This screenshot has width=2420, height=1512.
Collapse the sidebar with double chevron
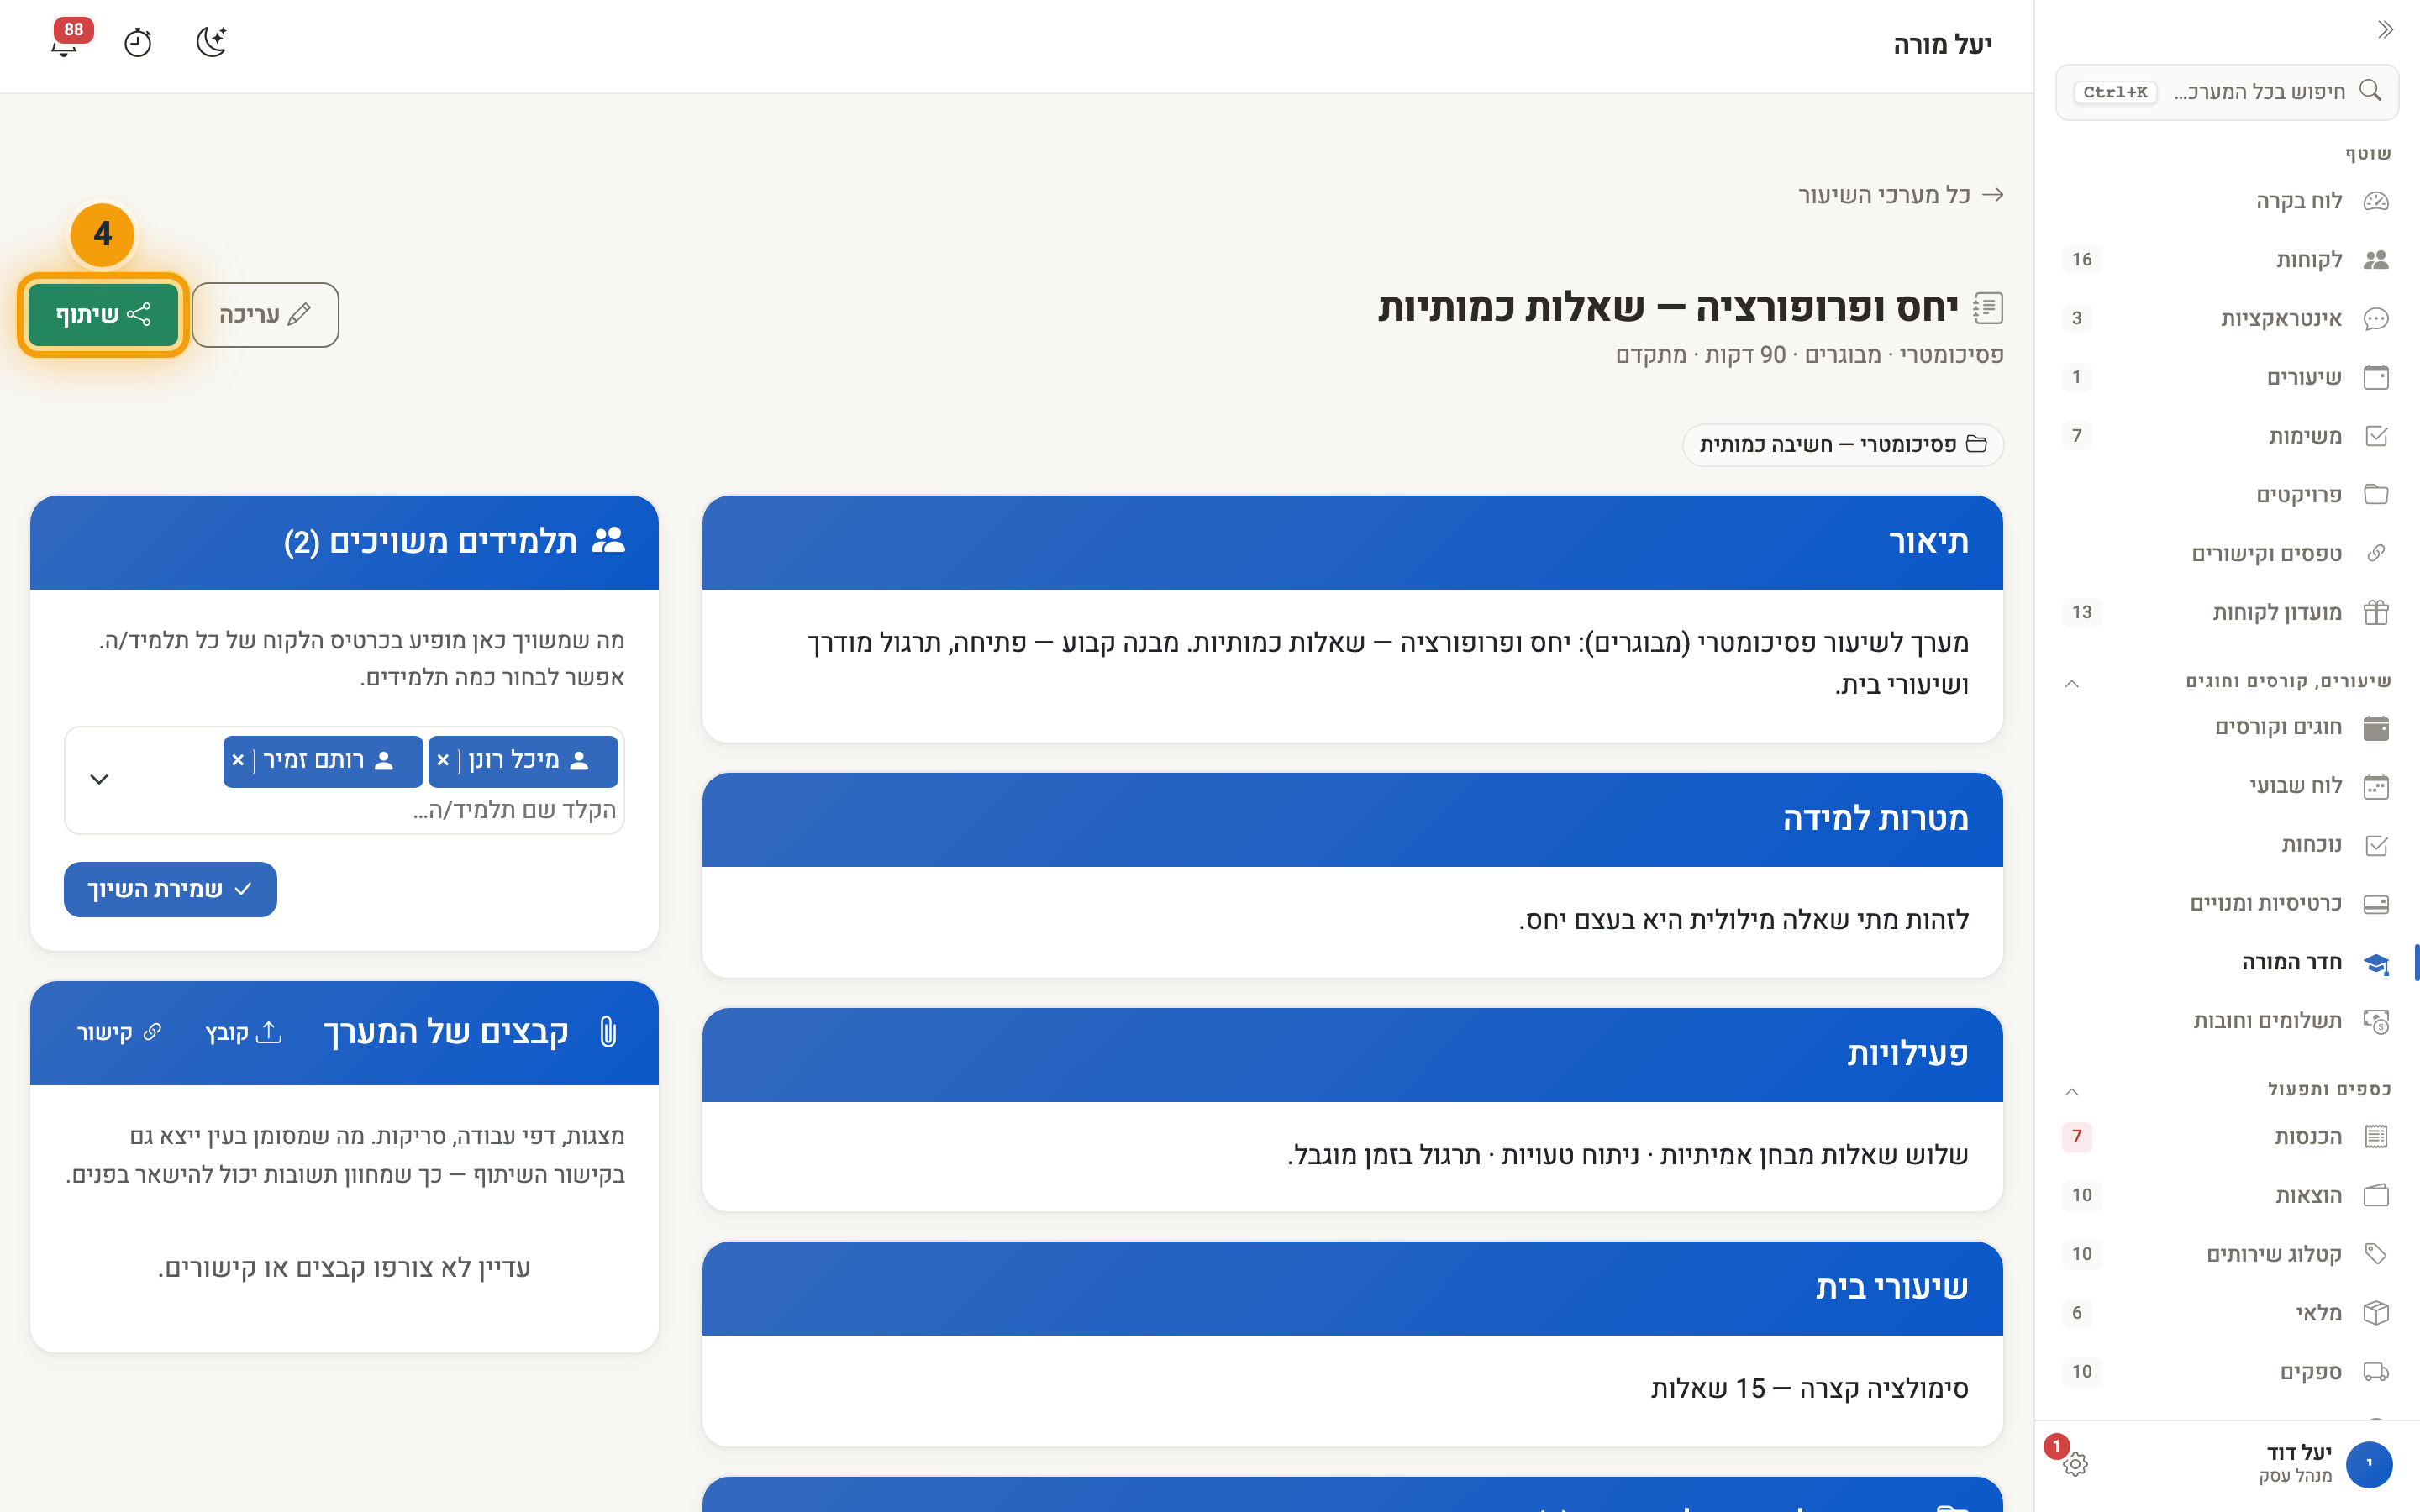pyautogui.click(x=2385, y=29)
